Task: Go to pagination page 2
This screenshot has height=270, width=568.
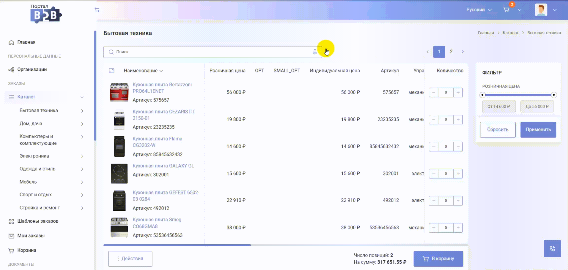Action: (x=451, y=52)
